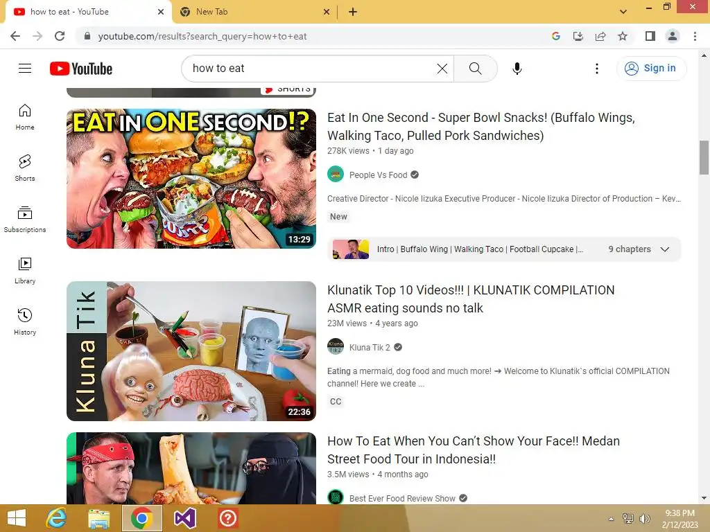This screenshot has height=532, width=710.
Task: Start voice search with the microphone icon
Action: pyautogui.click(x=517, y=69)
